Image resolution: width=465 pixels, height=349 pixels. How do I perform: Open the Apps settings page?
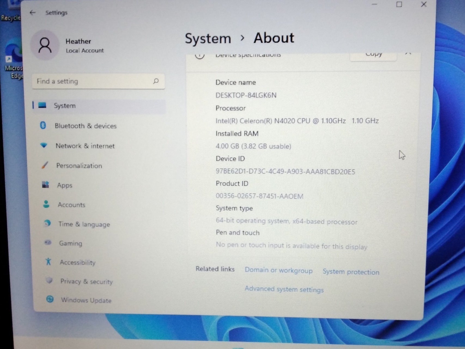pyautogui.click(x=65, y=185)
